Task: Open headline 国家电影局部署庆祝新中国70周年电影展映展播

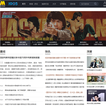Action: 20,58
